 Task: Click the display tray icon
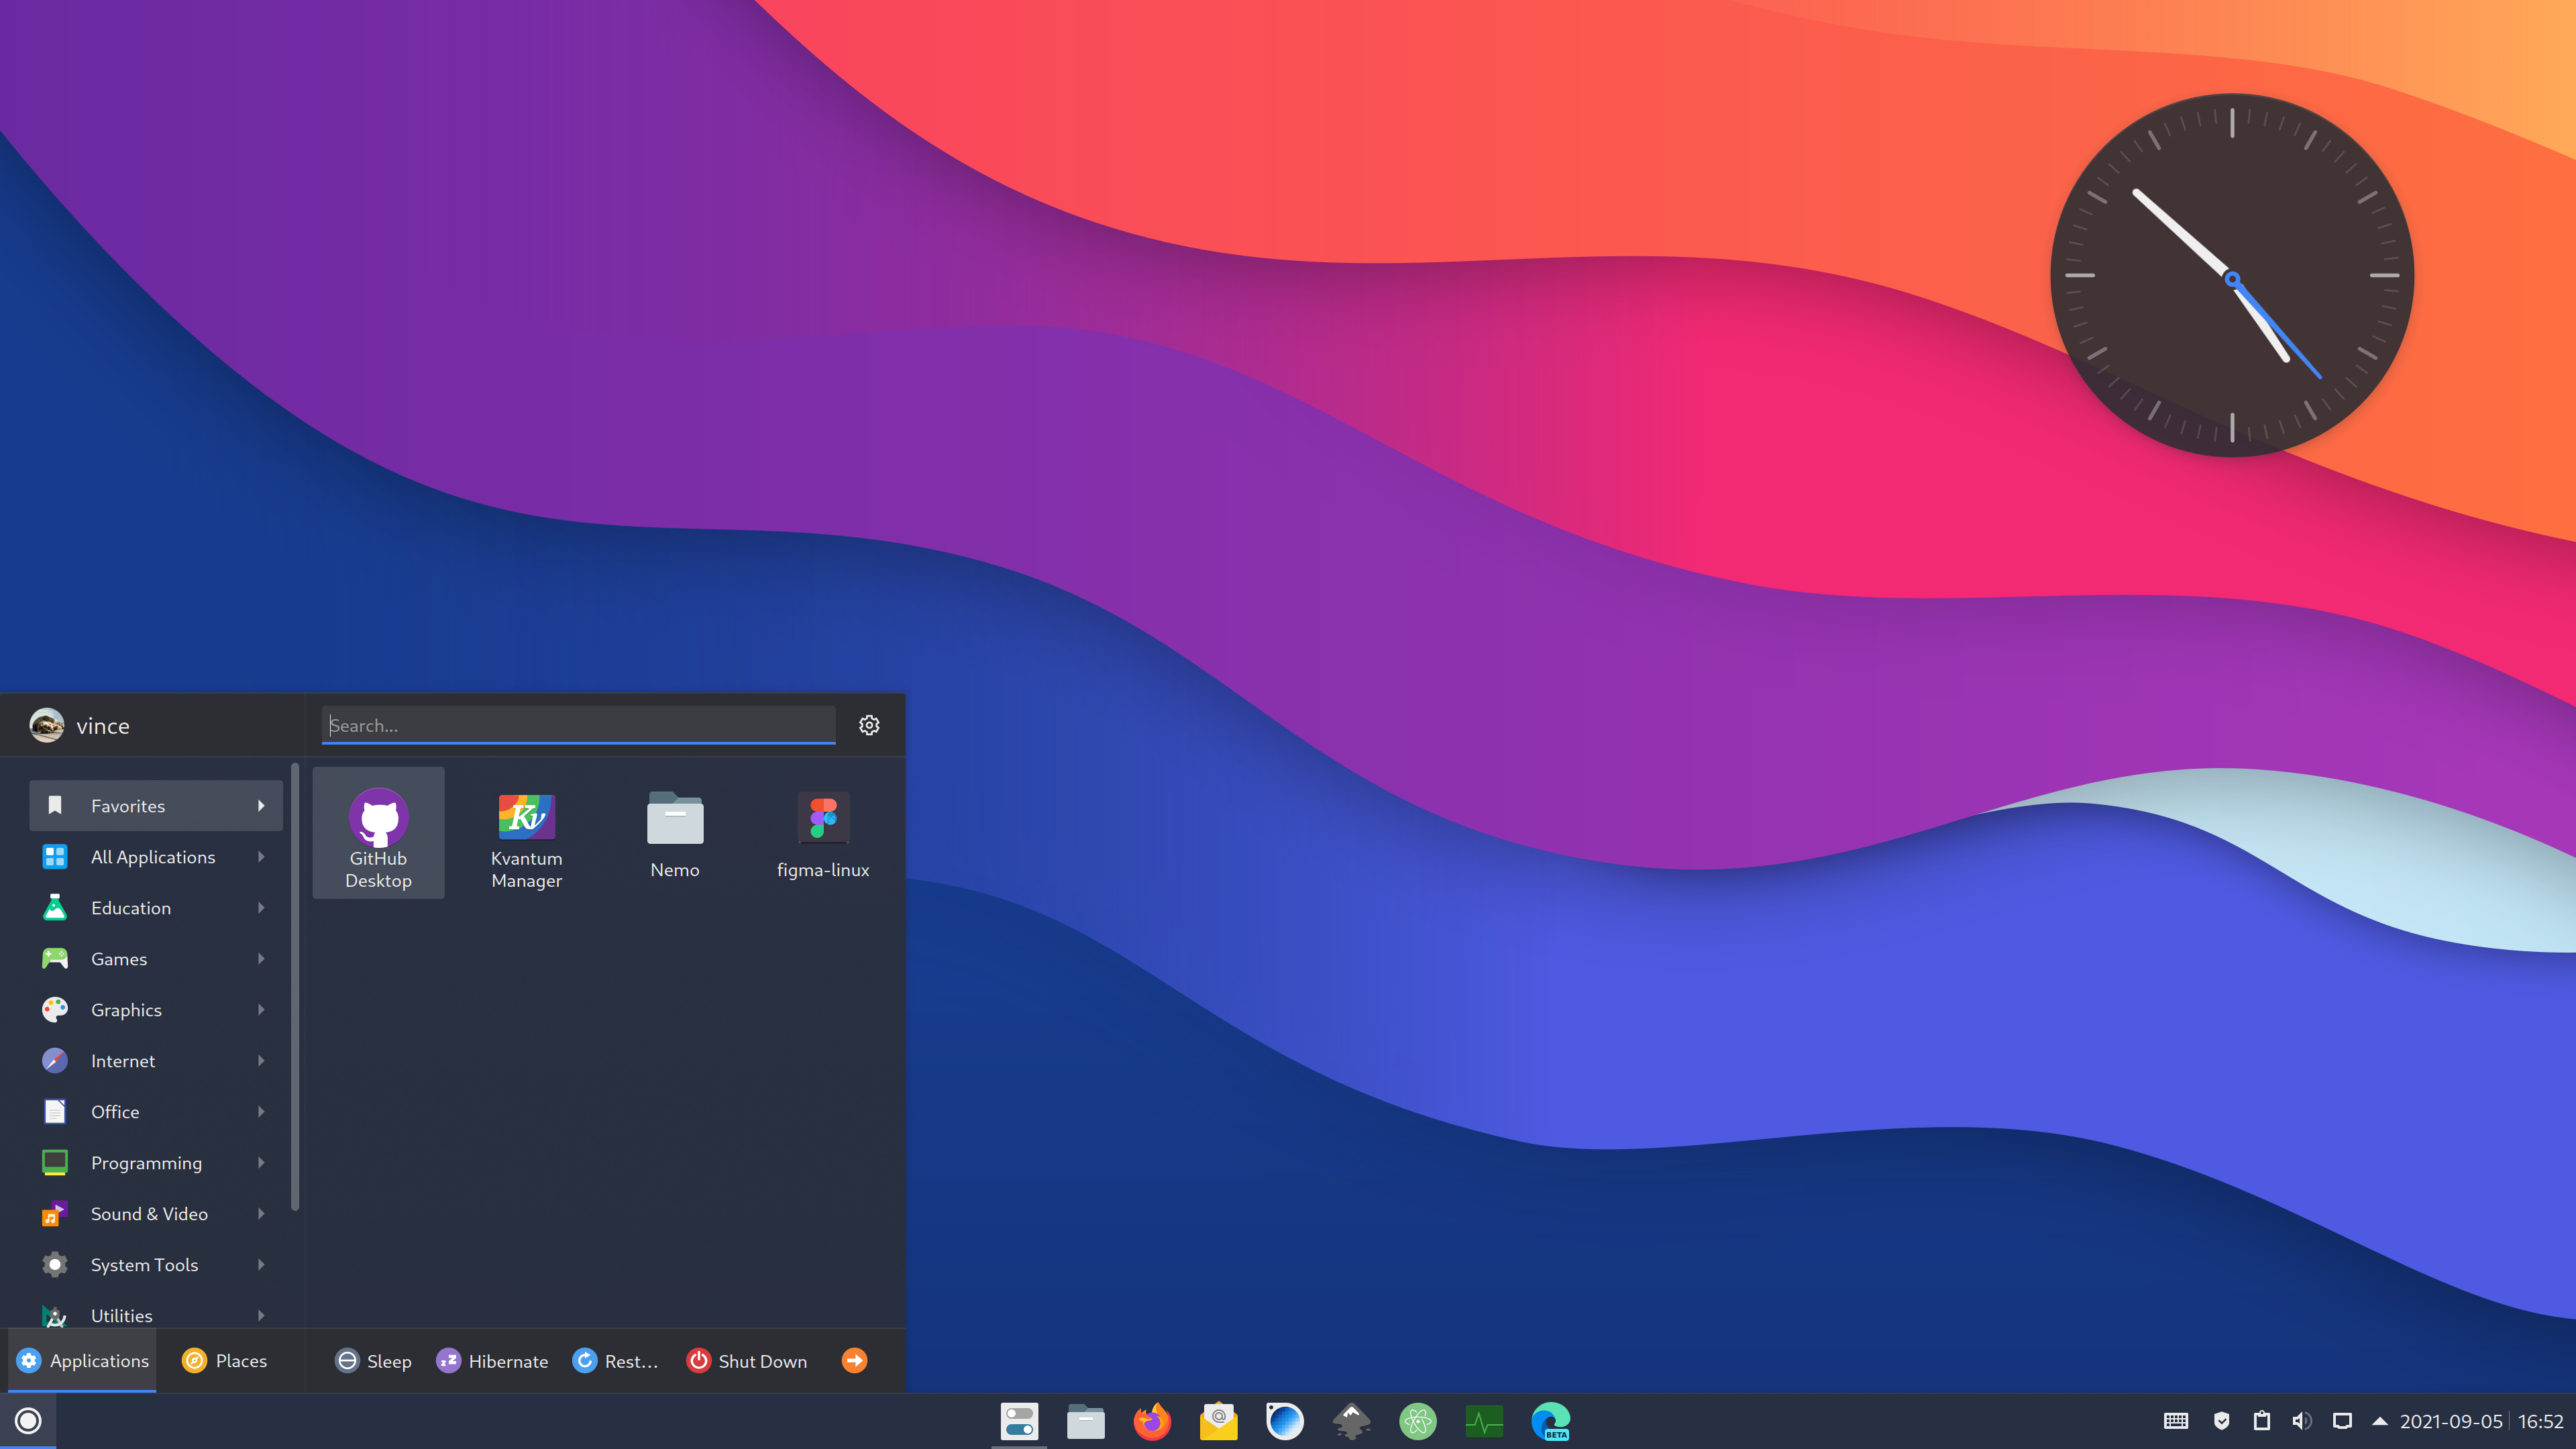(x=2342, y=1421)
